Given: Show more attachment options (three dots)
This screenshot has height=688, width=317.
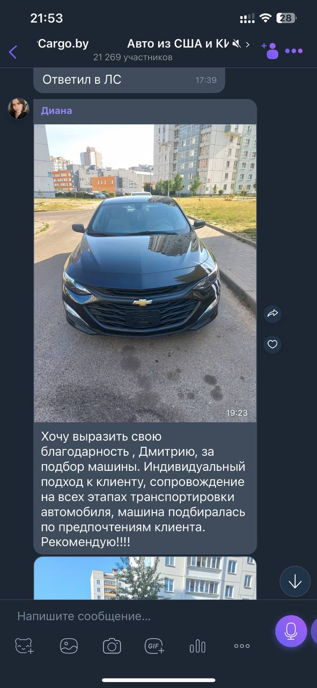Looking at the screenshot, I should pyautogui.click(x=242, y=646).
